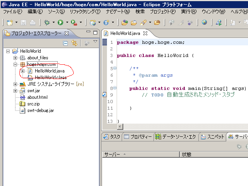Open the New file dropdown arrow
The height and width of the screenshot is (186, 248).
click(x=16, y=22)
